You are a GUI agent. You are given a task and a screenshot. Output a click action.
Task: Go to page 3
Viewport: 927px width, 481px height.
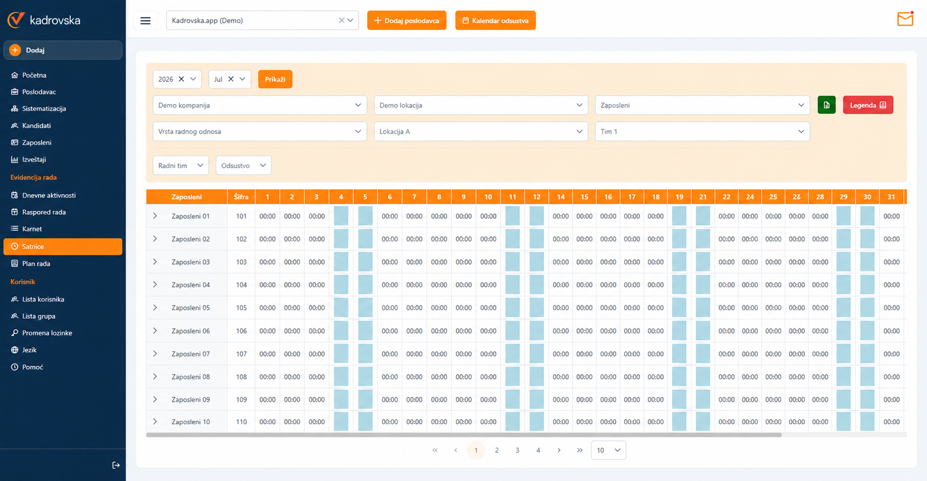517,450
